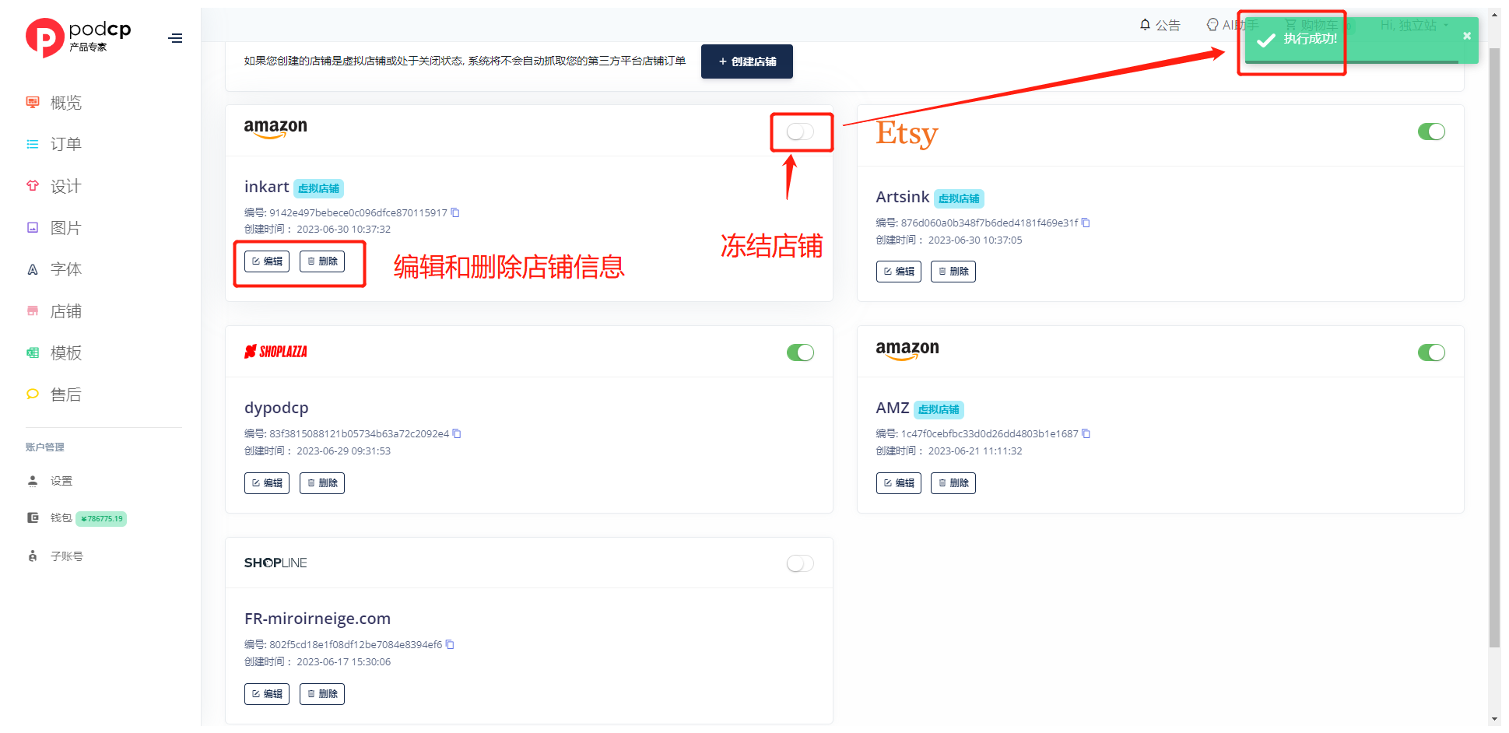Toggle off the Artsink Etsy store
The height and width of the screenshot is (733, 1509).
(x=1431, y=132)
